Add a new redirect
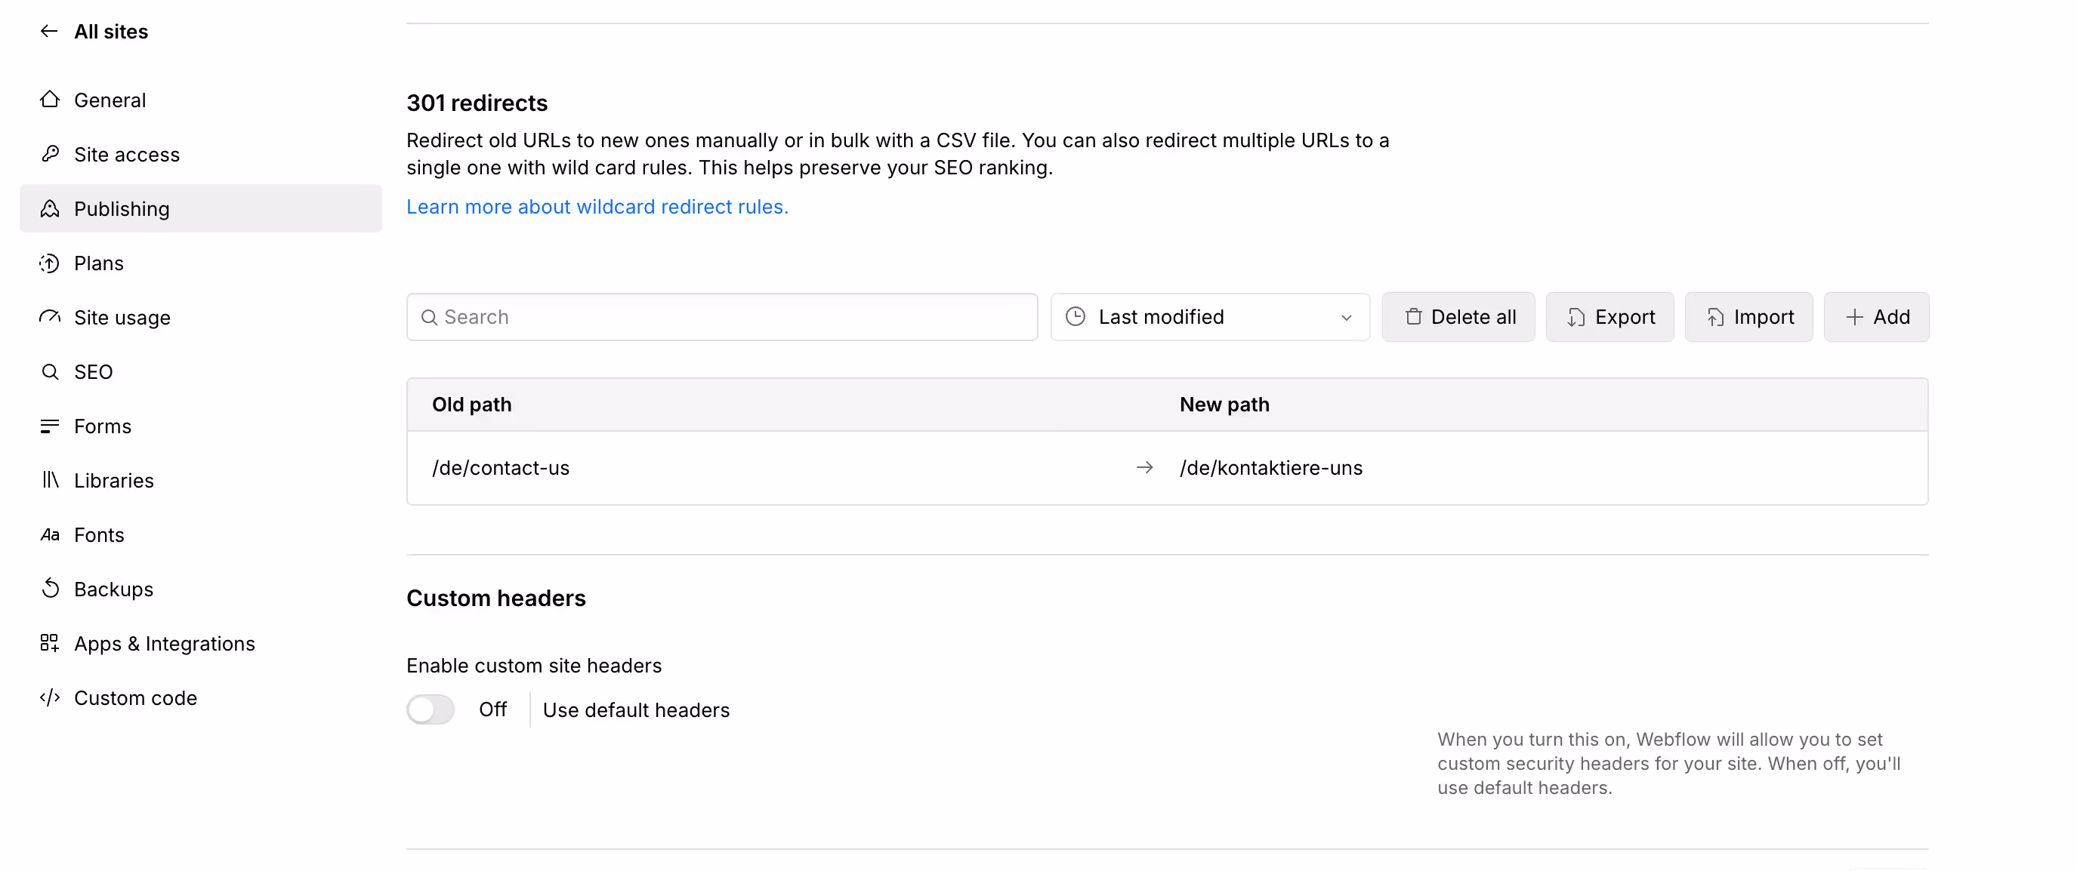 click(1876, 318)
